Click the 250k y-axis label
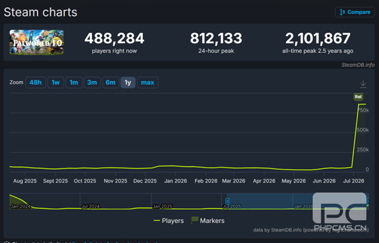The image size is (379, 243). (x=363, y=150)
